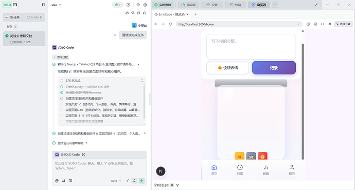Click the 快捷表情 quick emoji button
355x190 pixels.
pos(228,68)
